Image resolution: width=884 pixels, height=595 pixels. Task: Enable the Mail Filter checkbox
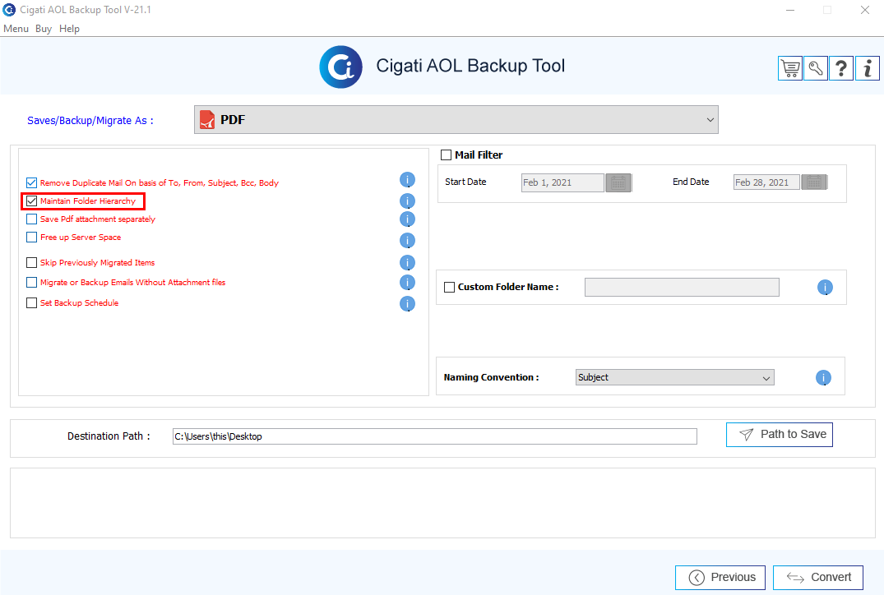(446, 155)
